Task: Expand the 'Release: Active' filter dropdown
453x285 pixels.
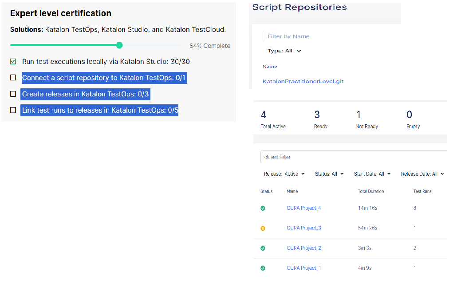Action: [284, 174]
